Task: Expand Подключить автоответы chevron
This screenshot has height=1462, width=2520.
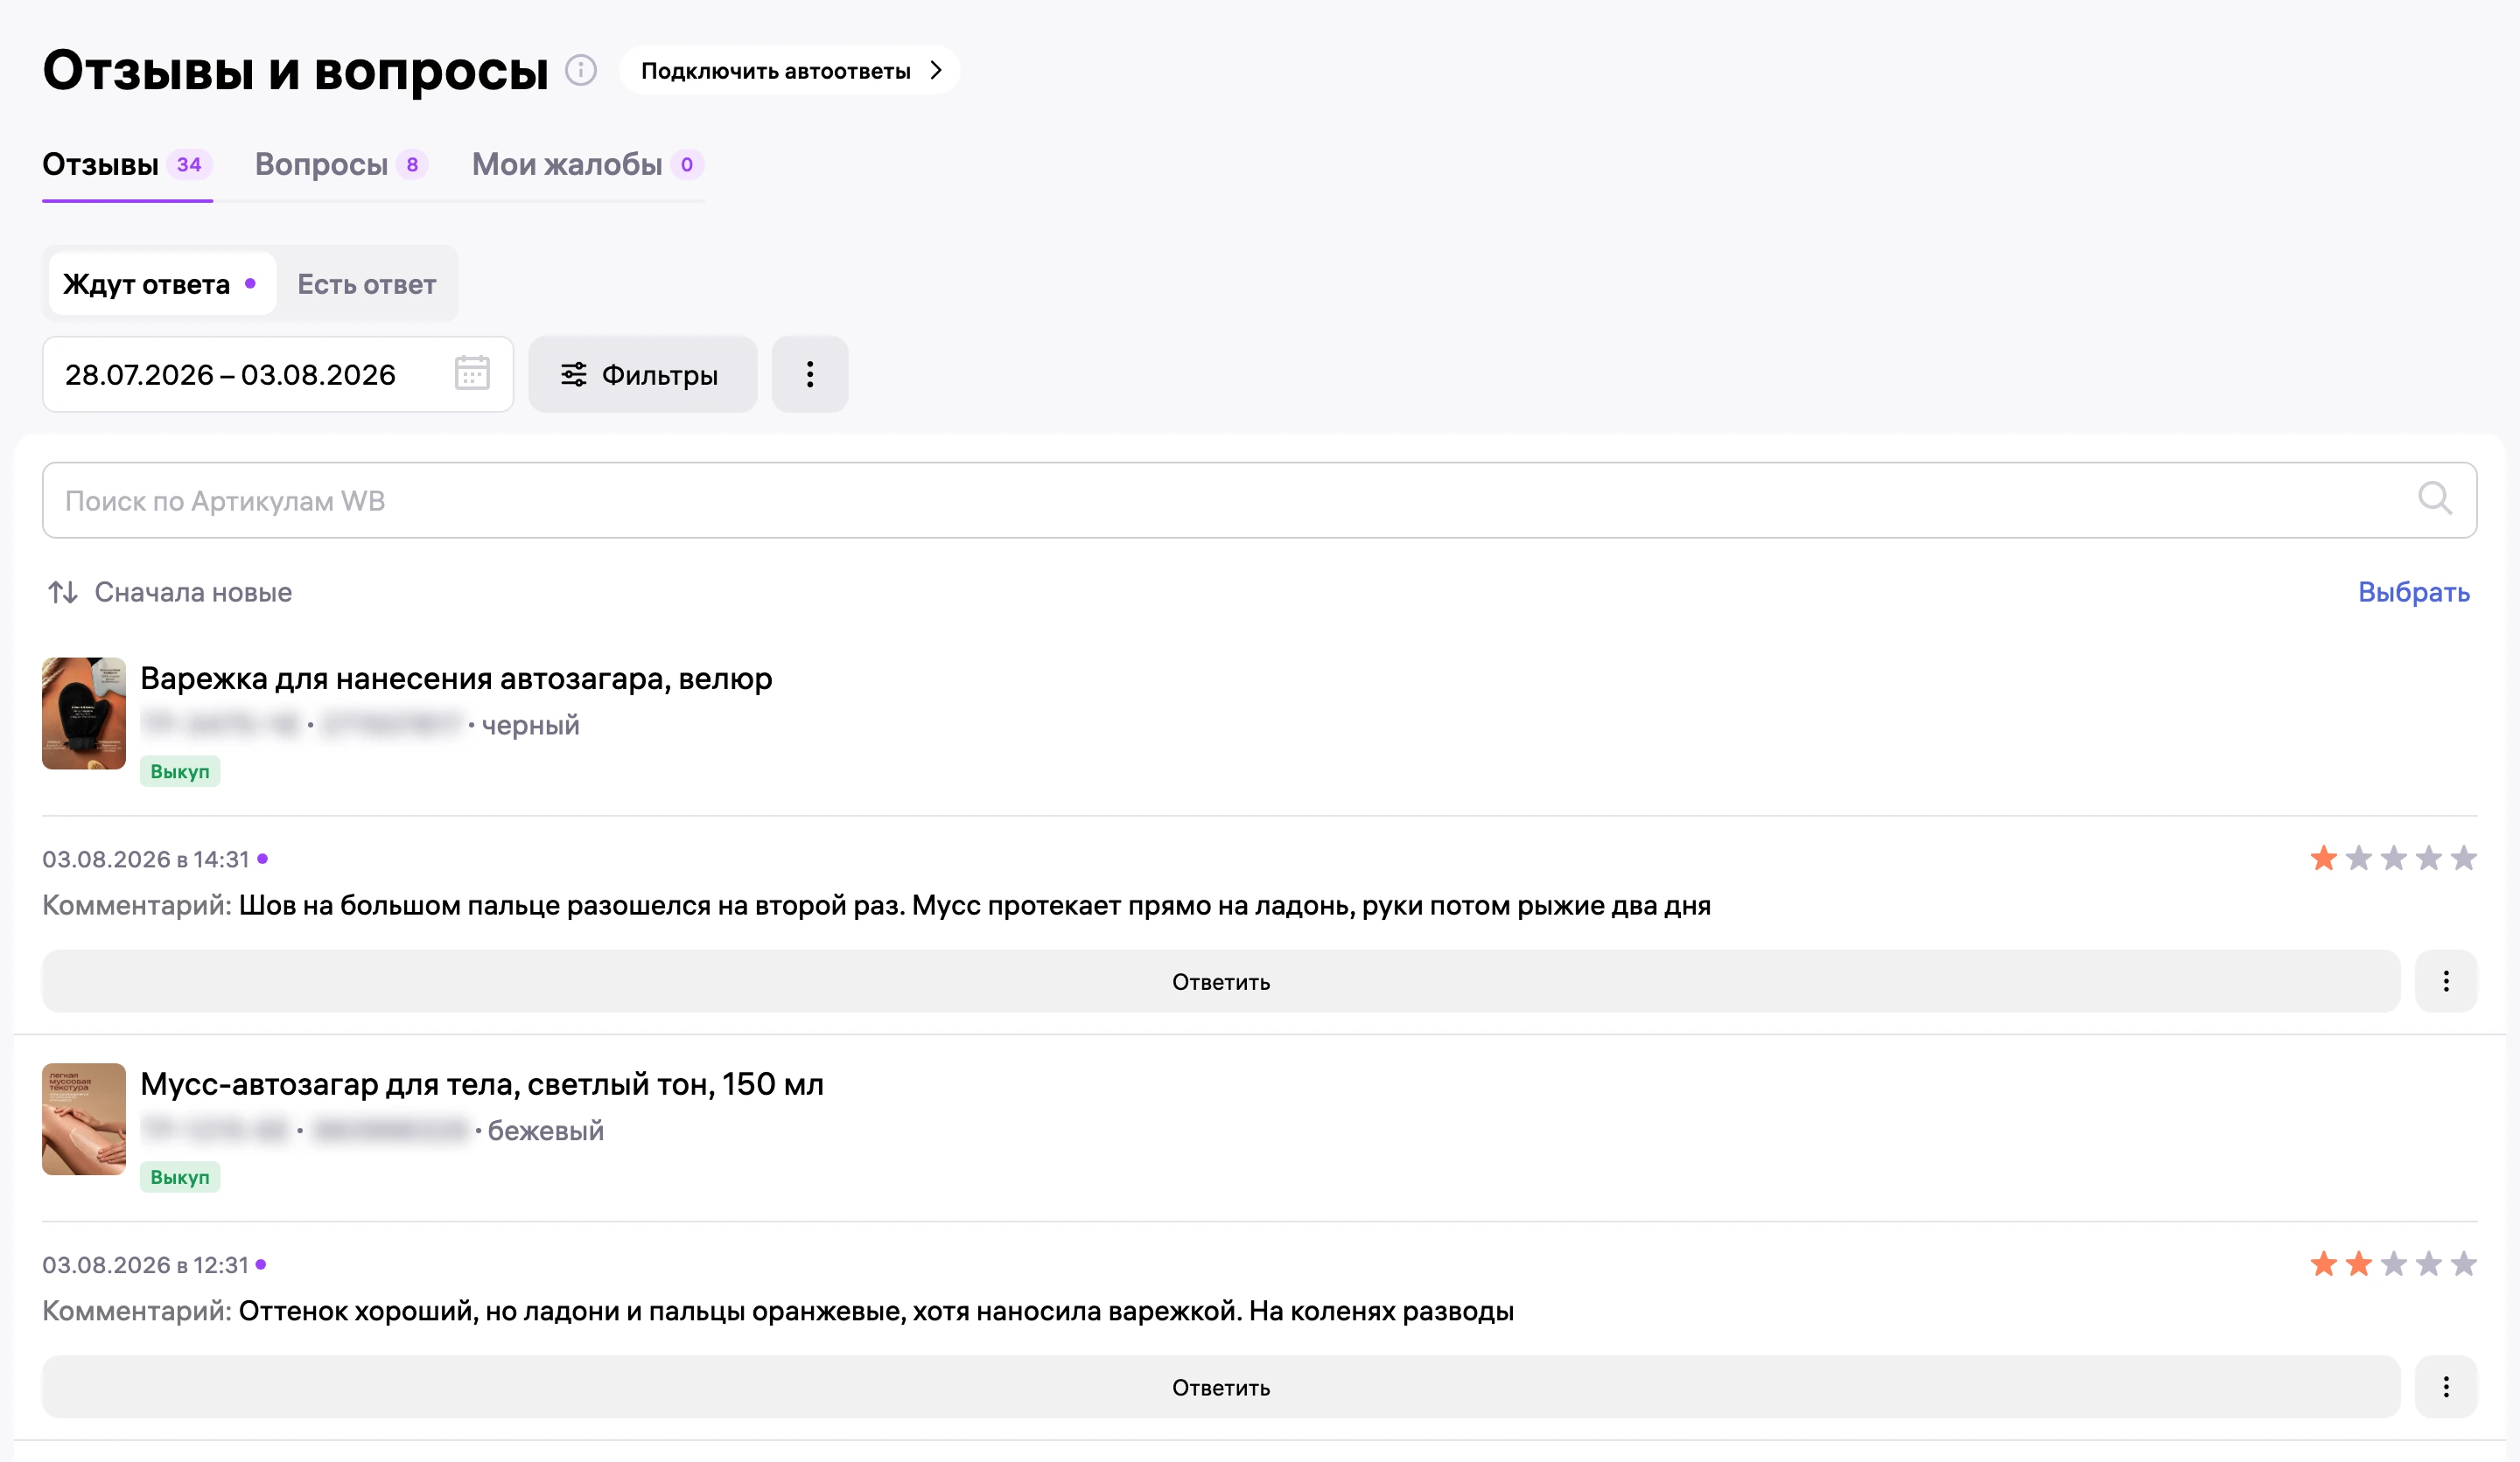Action: coord(936,70)
